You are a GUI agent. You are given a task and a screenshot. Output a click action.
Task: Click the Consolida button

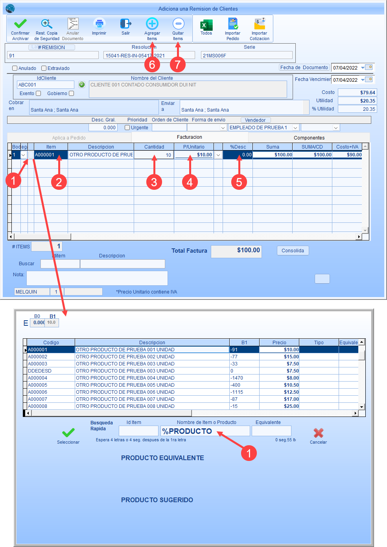tap(293, 251)
